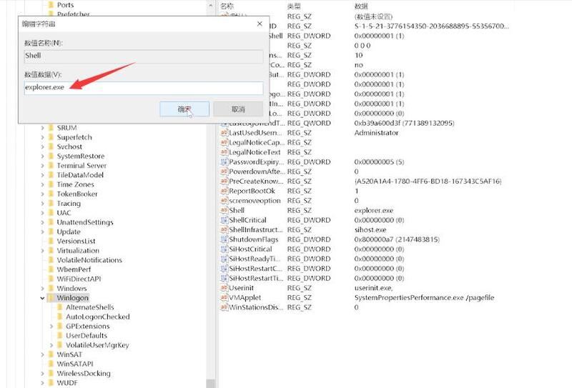Viewport: 572px width, 388px height.
Task: Click the ReportBootOk value icon
Action: pyautogui.click(x=224, y=191)
